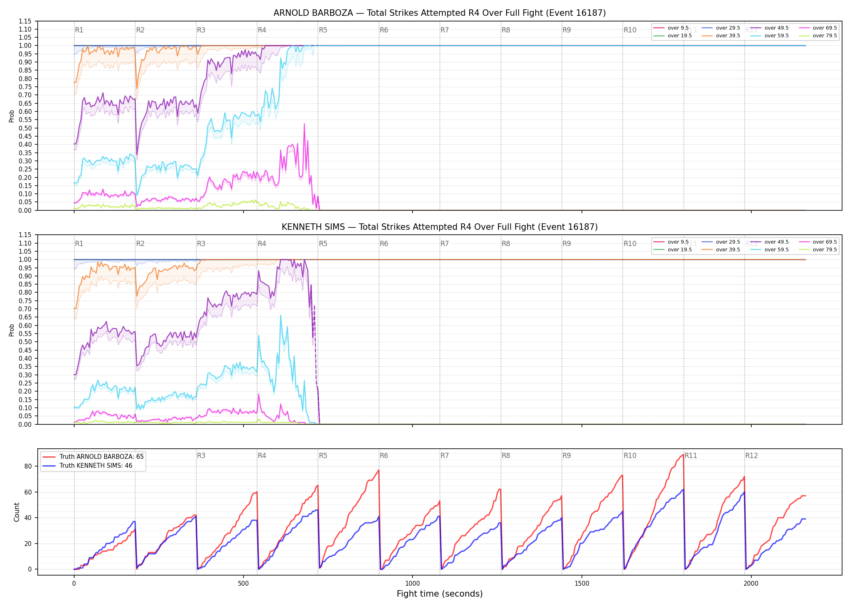The height and width of the screenshot is (608, 851).
Task: Click 'Truth KENNETH SIMS: 46' legend entry
Action: click(88, 465)
